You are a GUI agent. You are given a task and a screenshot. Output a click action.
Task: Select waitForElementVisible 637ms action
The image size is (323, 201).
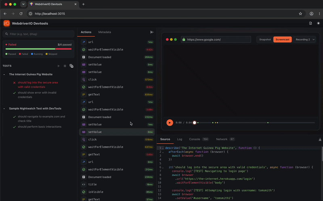click(117, 147)
